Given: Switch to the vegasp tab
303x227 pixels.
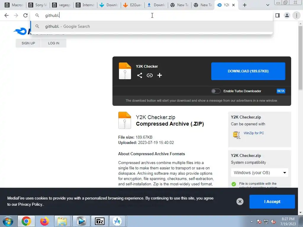Looking at the screenshot, I should pyautogui.click(x=62, y=5).
